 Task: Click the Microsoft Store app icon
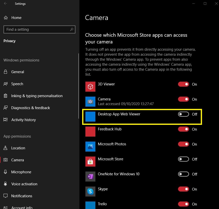[x=90, y=162]
